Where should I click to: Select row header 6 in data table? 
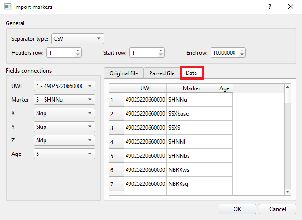(x=116, y=170)
